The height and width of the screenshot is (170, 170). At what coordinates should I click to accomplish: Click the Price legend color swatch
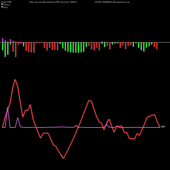point(2,7)
